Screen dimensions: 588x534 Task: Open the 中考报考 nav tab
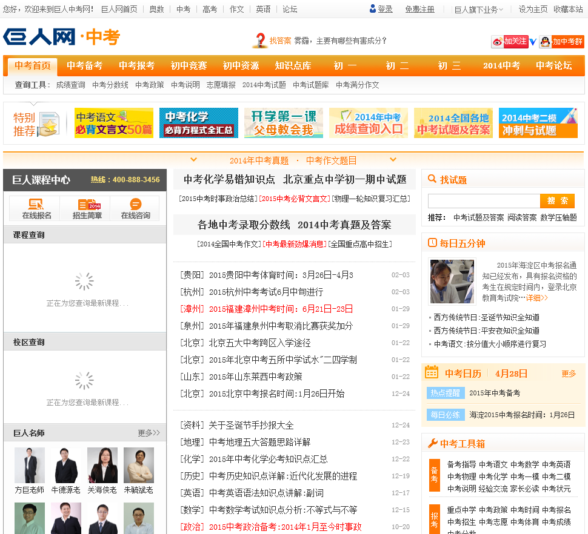coord(137,66)
